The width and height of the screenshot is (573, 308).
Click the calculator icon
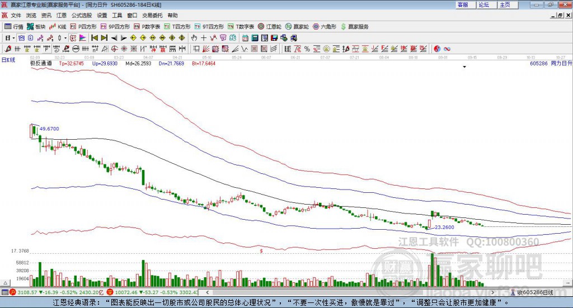tap(255, 38)
